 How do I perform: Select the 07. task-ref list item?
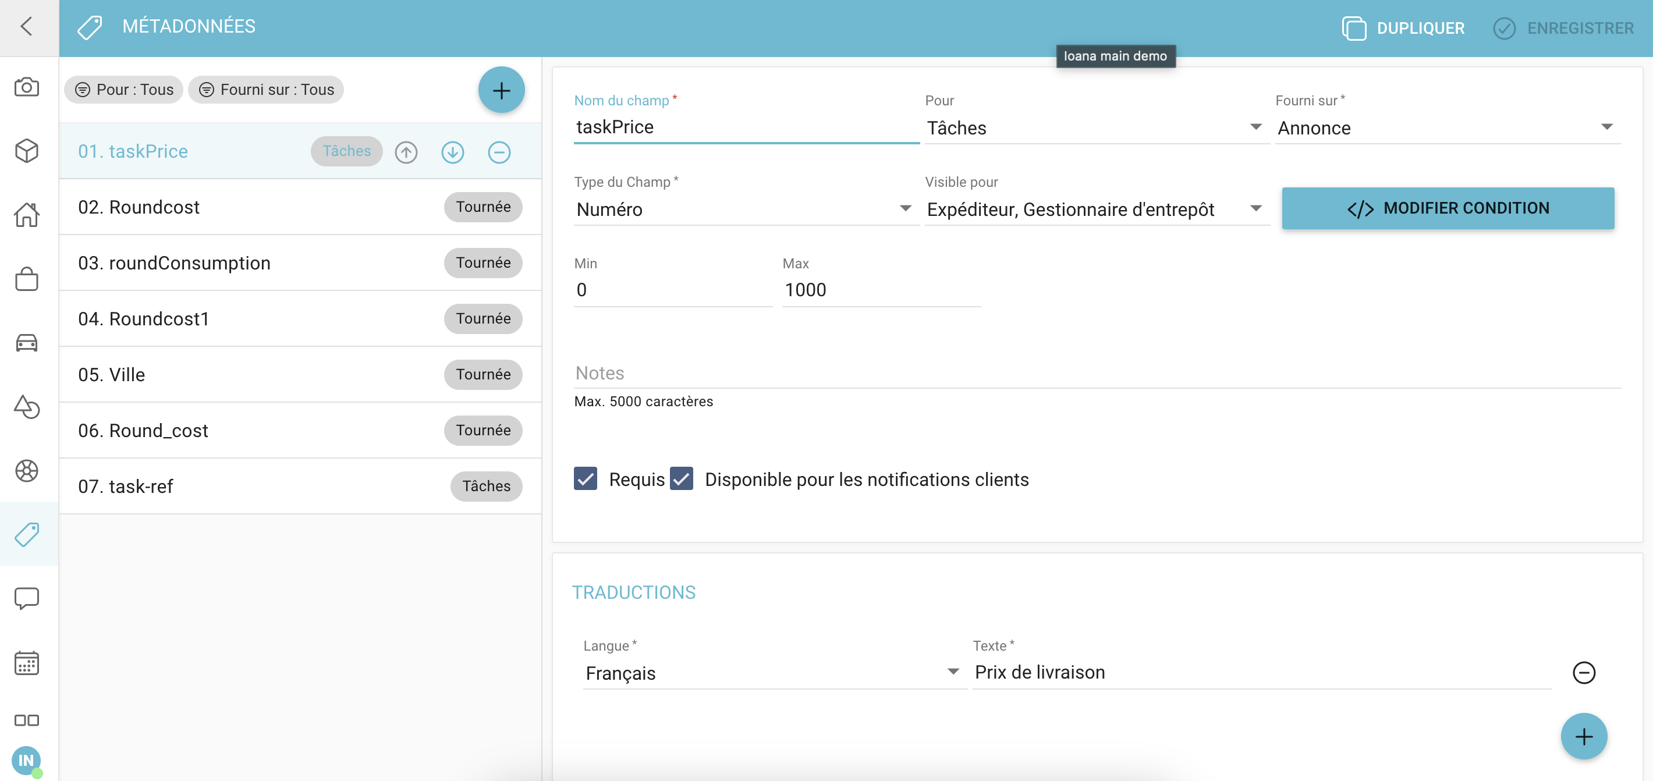pyautogui.click(x=300, y=487)
